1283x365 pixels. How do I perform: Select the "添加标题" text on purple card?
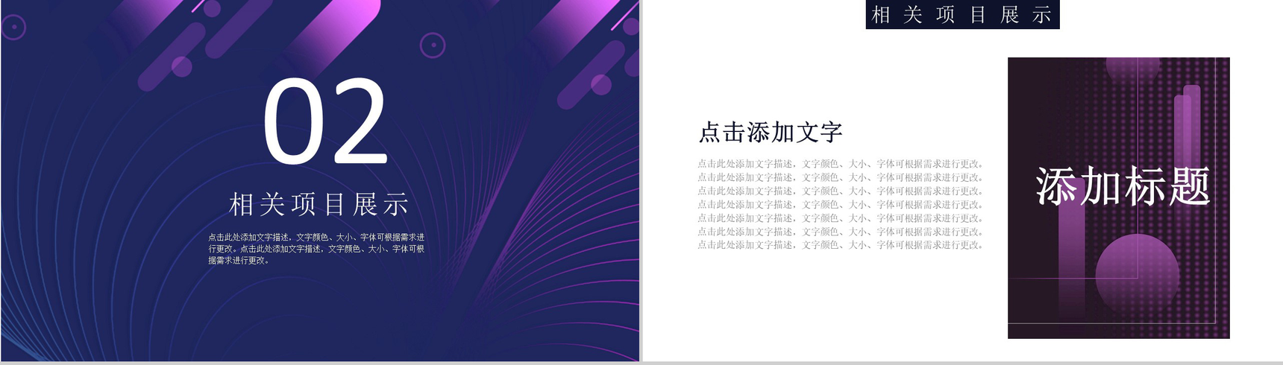[1122, 186]
